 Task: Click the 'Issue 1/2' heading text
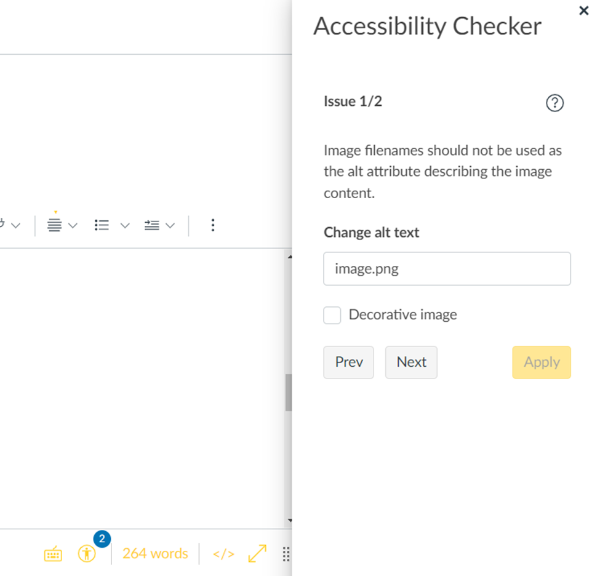pyautogui.click(x=353, y=102)
